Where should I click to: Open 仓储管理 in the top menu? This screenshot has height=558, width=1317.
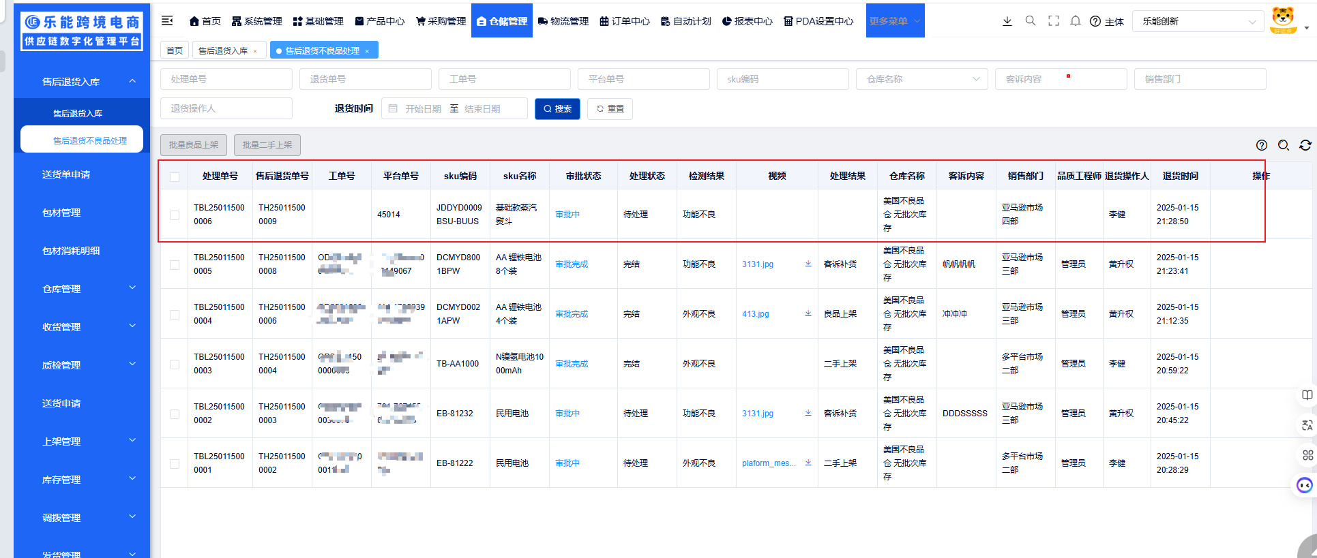pyautogui.click(x=501, y=21)
